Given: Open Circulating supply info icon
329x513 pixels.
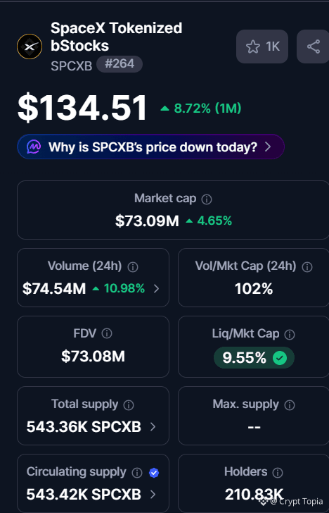Looking at the screenshot, I should pyautogui.click(x=137, y=472).
